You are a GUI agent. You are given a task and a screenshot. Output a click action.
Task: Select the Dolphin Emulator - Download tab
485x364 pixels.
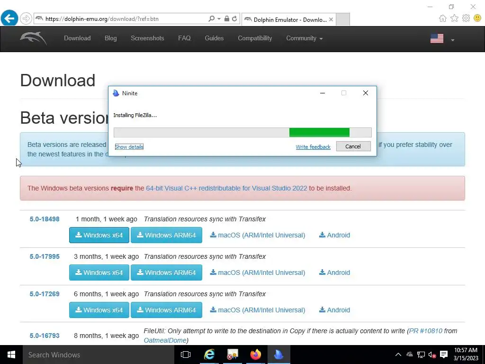coord(289,19)
